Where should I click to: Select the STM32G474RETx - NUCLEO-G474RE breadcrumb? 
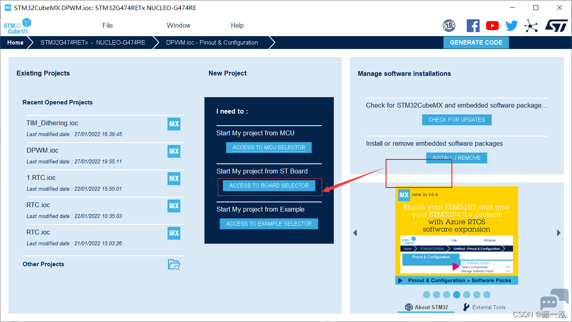coord(93,43)
